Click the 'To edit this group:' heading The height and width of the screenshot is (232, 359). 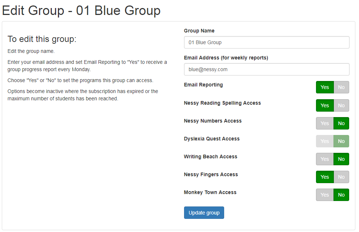[x=42, y=39]
